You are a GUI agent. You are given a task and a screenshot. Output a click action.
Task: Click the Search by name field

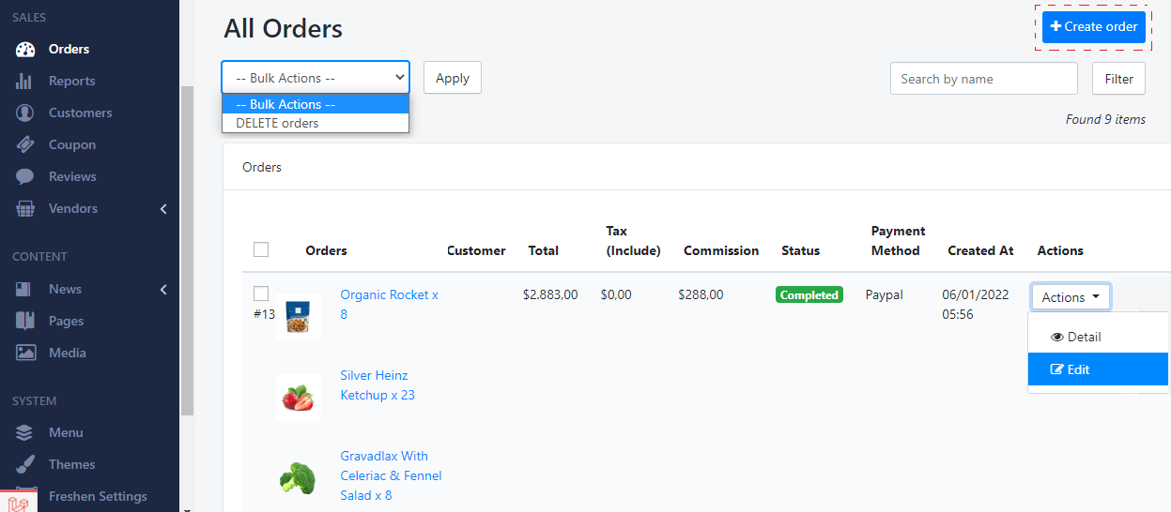[x=983, y=79]
